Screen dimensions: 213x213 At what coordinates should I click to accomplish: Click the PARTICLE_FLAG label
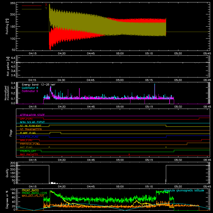click(x=30, y=144)
